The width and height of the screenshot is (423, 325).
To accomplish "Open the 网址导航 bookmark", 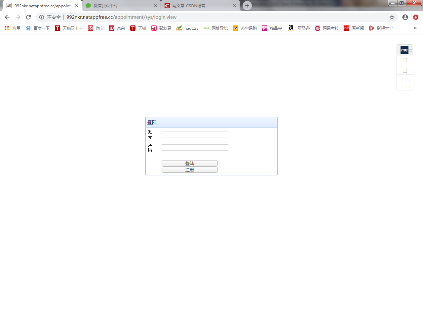I will pyautogui.click(x=216, y=28).
